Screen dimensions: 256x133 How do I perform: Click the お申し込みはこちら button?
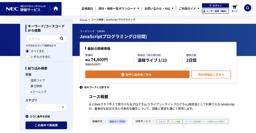click(x=137, y=74)
